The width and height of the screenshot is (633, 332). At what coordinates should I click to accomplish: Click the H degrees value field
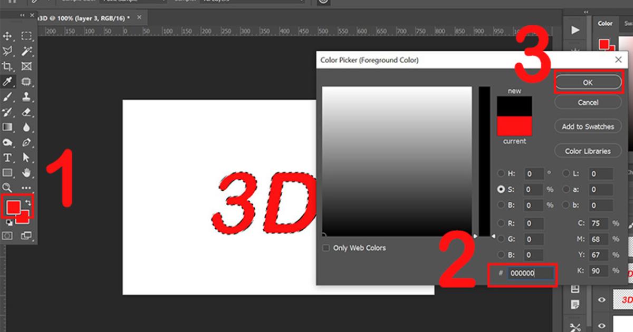534,173
